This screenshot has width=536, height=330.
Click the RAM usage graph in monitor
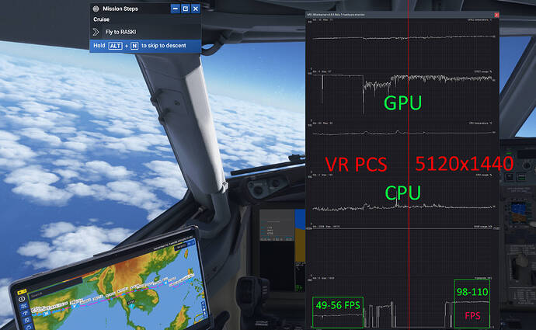pyautogui.click(x=402, y=249)
